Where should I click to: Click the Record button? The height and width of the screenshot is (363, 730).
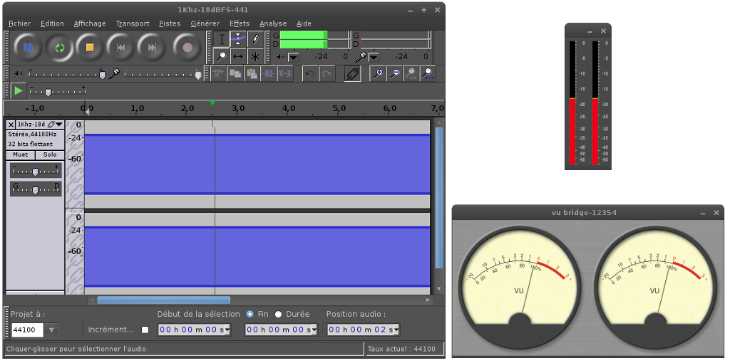coord(187,48)
